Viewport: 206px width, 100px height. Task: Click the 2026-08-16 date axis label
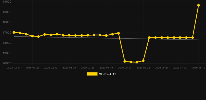tap(198, 68)
